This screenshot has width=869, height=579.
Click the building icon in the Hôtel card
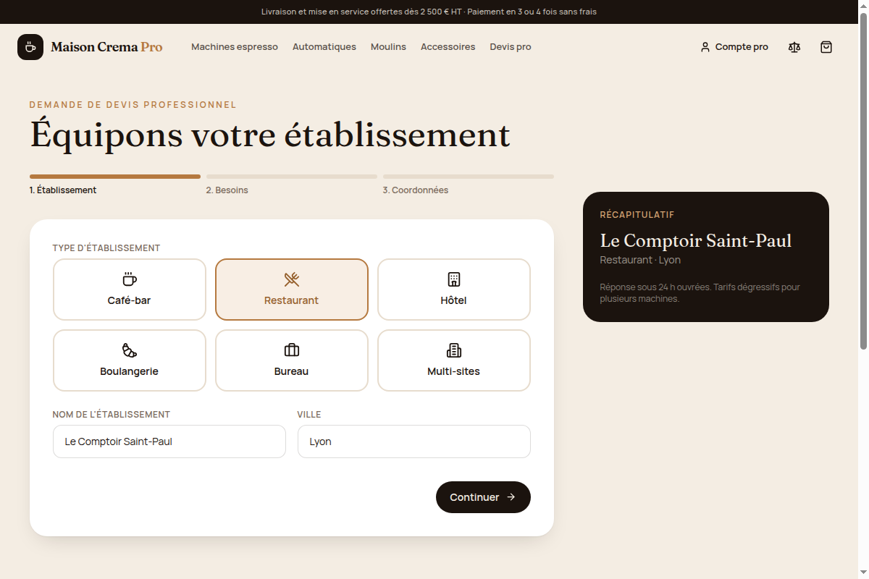tap(454, 279)
